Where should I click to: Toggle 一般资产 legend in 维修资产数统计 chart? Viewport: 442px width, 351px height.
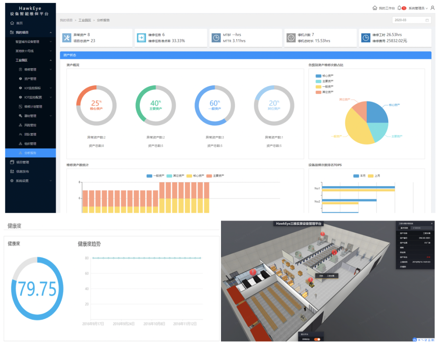pos(156,176)
